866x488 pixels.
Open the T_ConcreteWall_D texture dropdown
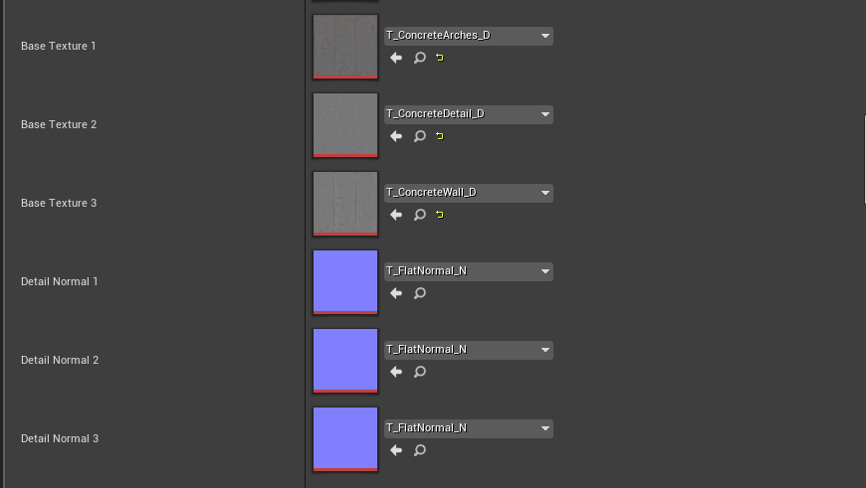pyautogui.click(x=468, y=193)
